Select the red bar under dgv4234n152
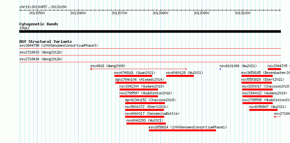The image size is (290, 143). point(145,103)
